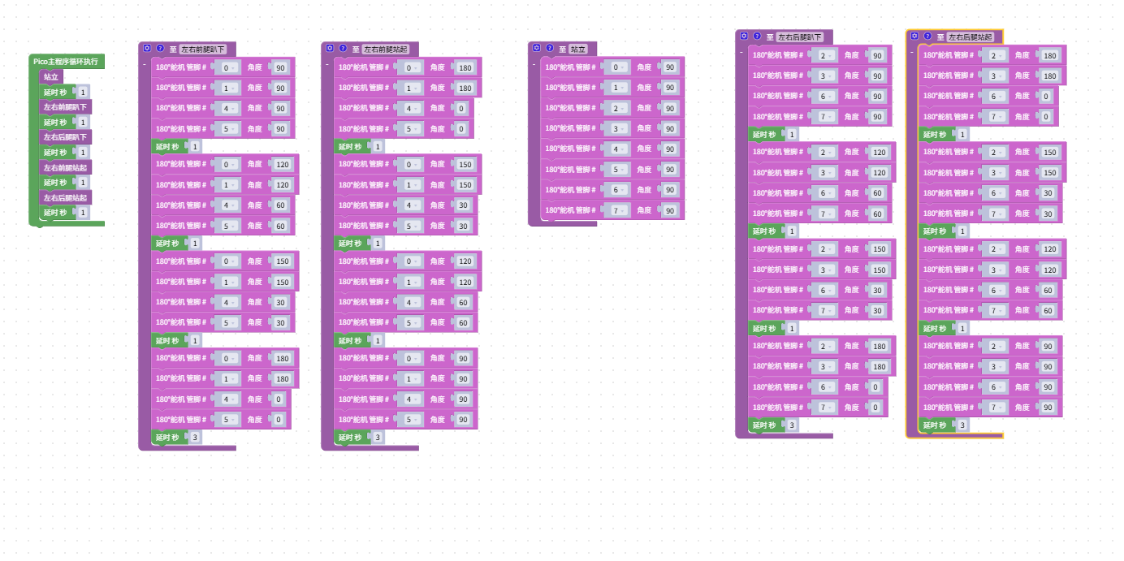The height and width of the screenshot is (561, 1124).
Task: Select Pico主程序循环执行 main loop block
Action: tap(66, 61)
